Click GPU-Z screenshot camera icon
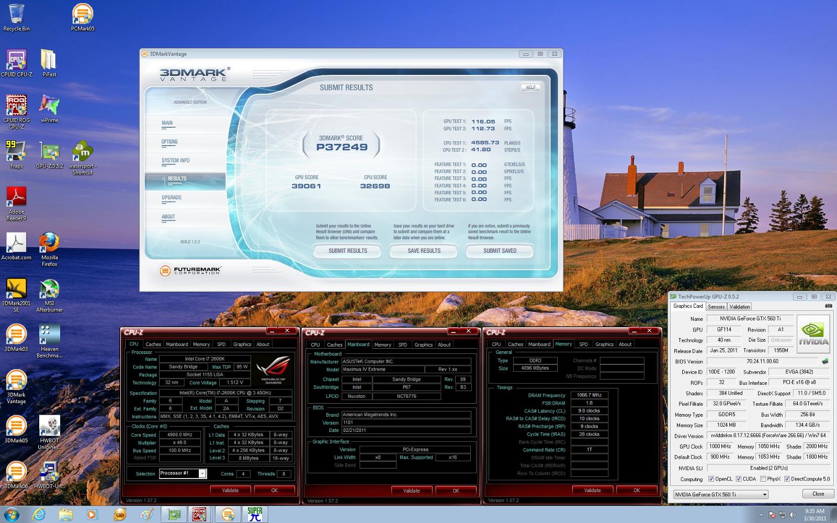 pos(829,306)
